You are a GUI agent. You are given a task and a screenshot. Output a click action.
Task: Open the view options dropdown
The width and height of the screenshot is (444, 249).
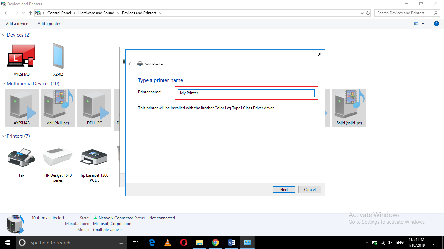coord(423,23)
